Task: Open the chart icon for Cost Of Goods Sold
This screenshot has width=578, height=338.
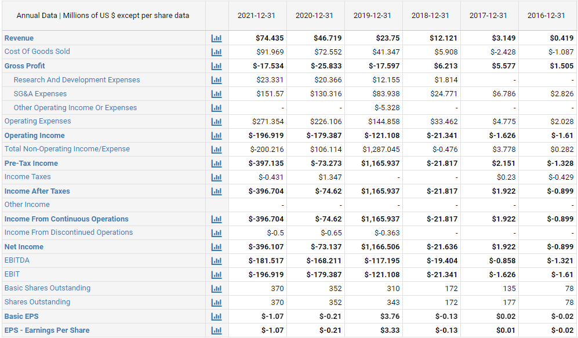Action: (216, 52)
